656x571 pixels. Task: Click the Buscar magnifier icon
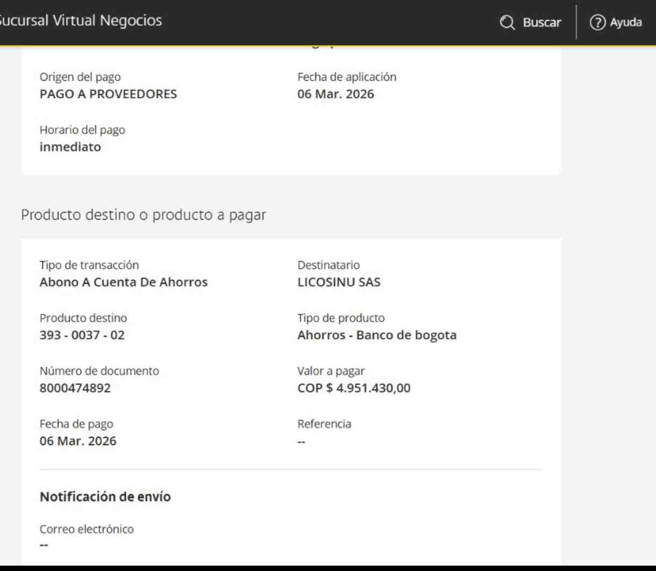(507, 23)
